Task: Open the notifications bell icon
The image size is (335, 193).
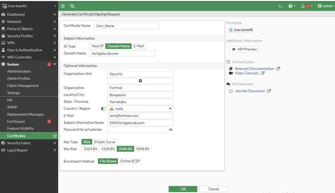Action: pos(303,6)
